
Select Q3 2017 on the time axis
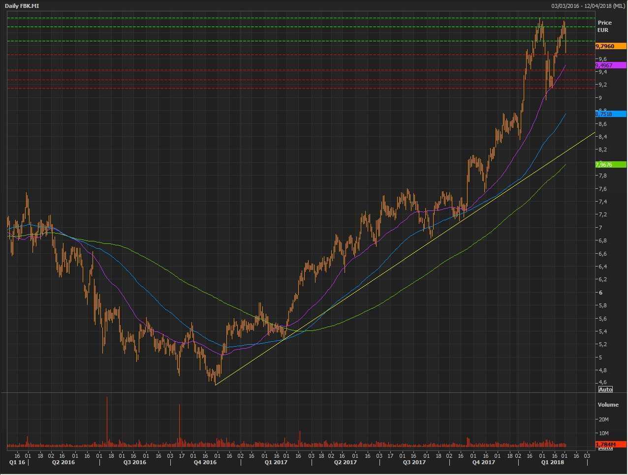point(414,462)
